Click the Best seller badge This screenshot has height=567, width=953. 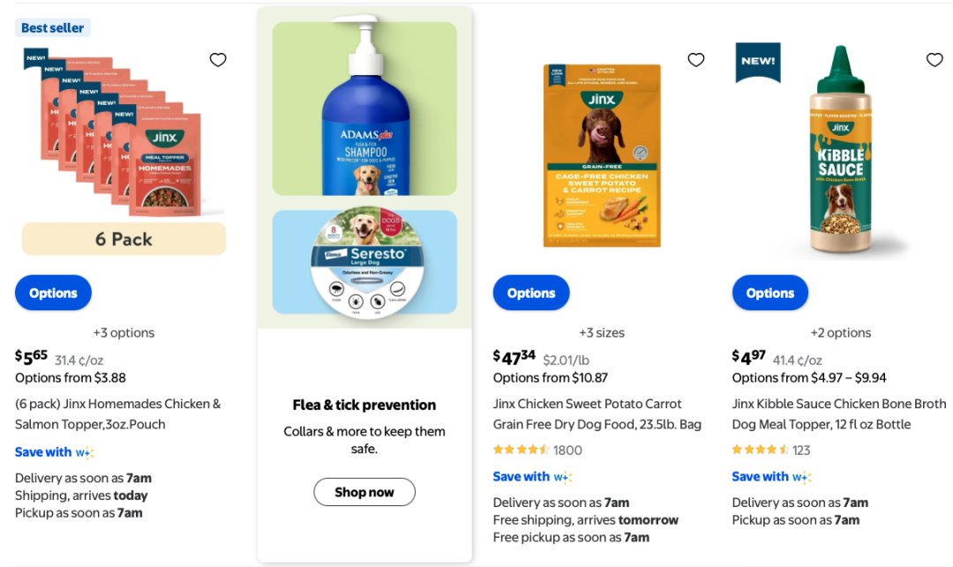[53, 28]
